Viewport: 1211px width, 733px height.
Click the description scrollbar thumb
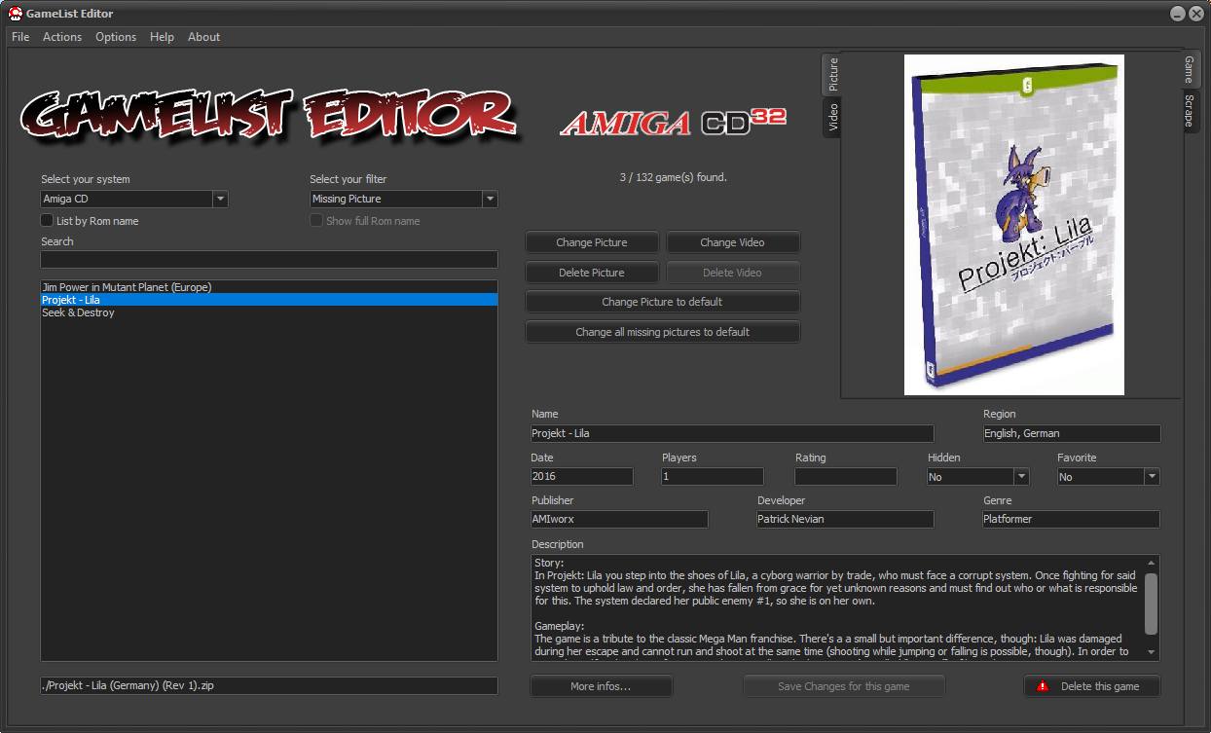[x=1152, y=603]
